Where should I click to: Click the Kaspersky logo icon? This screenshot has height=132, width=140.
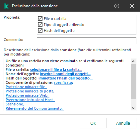[x=6, y=6]
